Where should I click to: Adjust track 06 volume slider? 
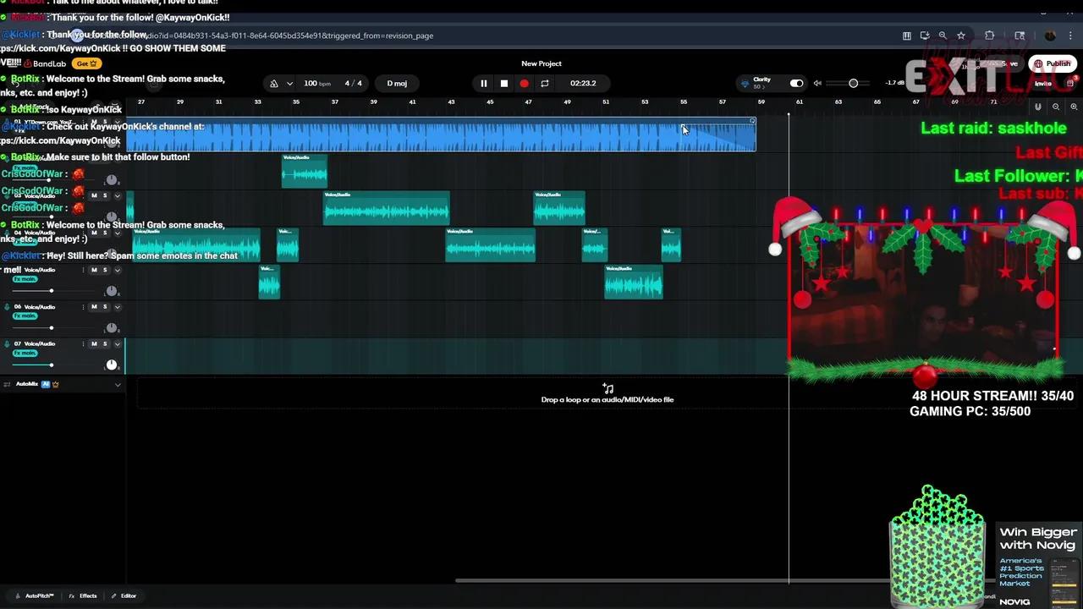click(x=51, y=328)
